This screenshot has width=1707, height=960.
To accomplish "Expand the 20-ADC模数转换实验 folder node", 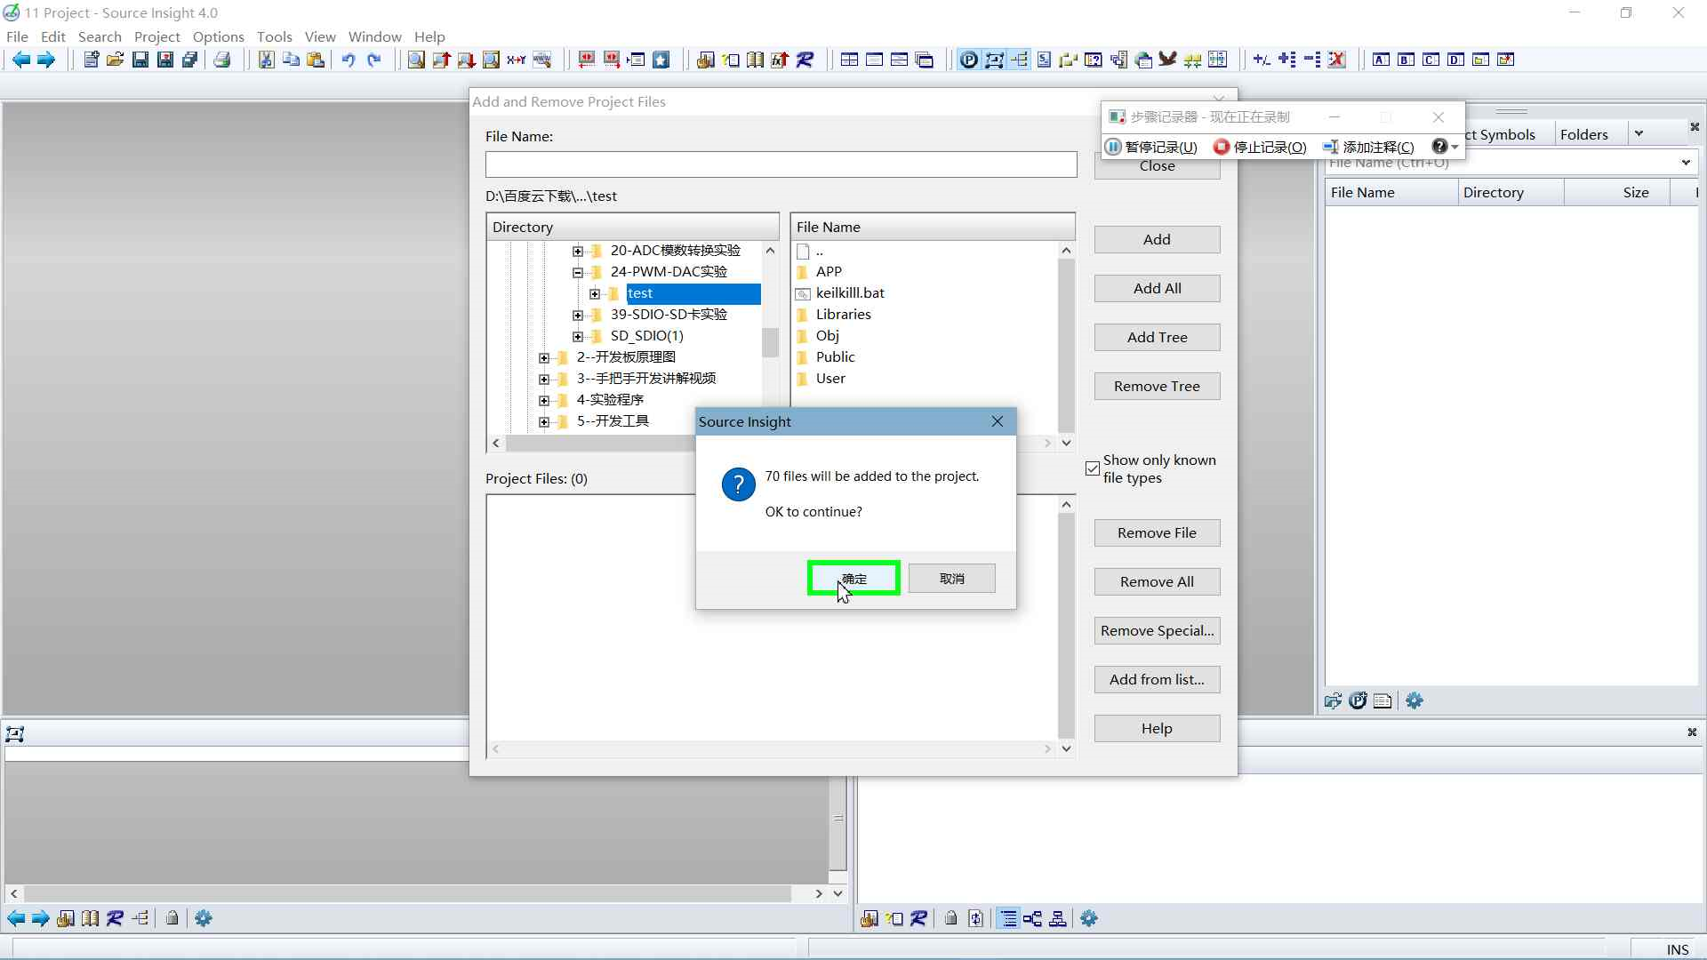I will tap(578, 251).
